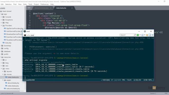Viewport: 169px width, 95px height.
Task: Expand the Exceptions folder arrow
Action: coord(1,20)
